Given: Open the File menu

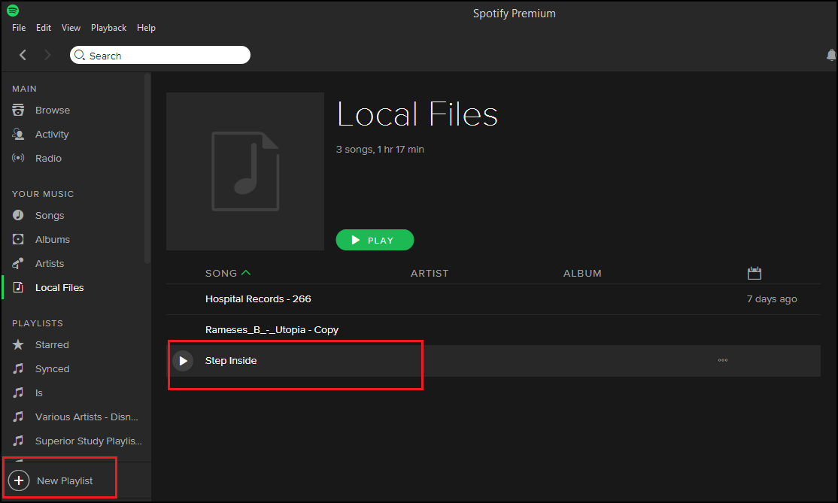Looking at the screenshot, I should [x=19, y=28].
